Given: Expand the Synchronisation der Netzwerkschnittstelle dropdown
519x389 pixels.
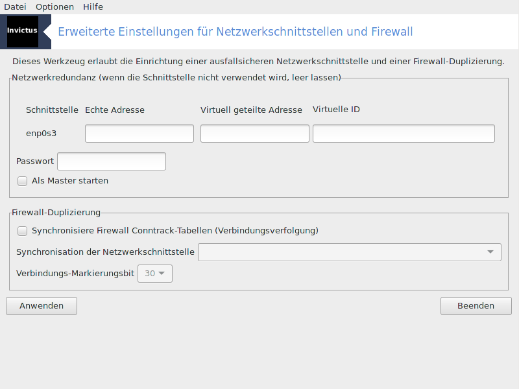Looking at the screenshot, I should click(x=349, y=252).
